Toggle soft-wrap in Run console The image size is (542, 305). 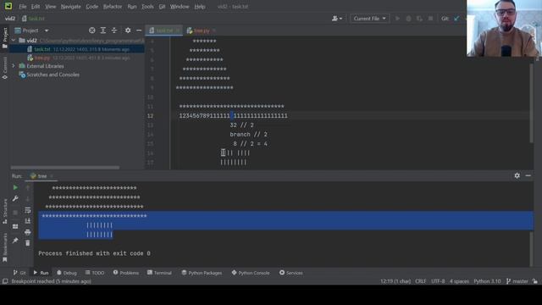(28, 210)
